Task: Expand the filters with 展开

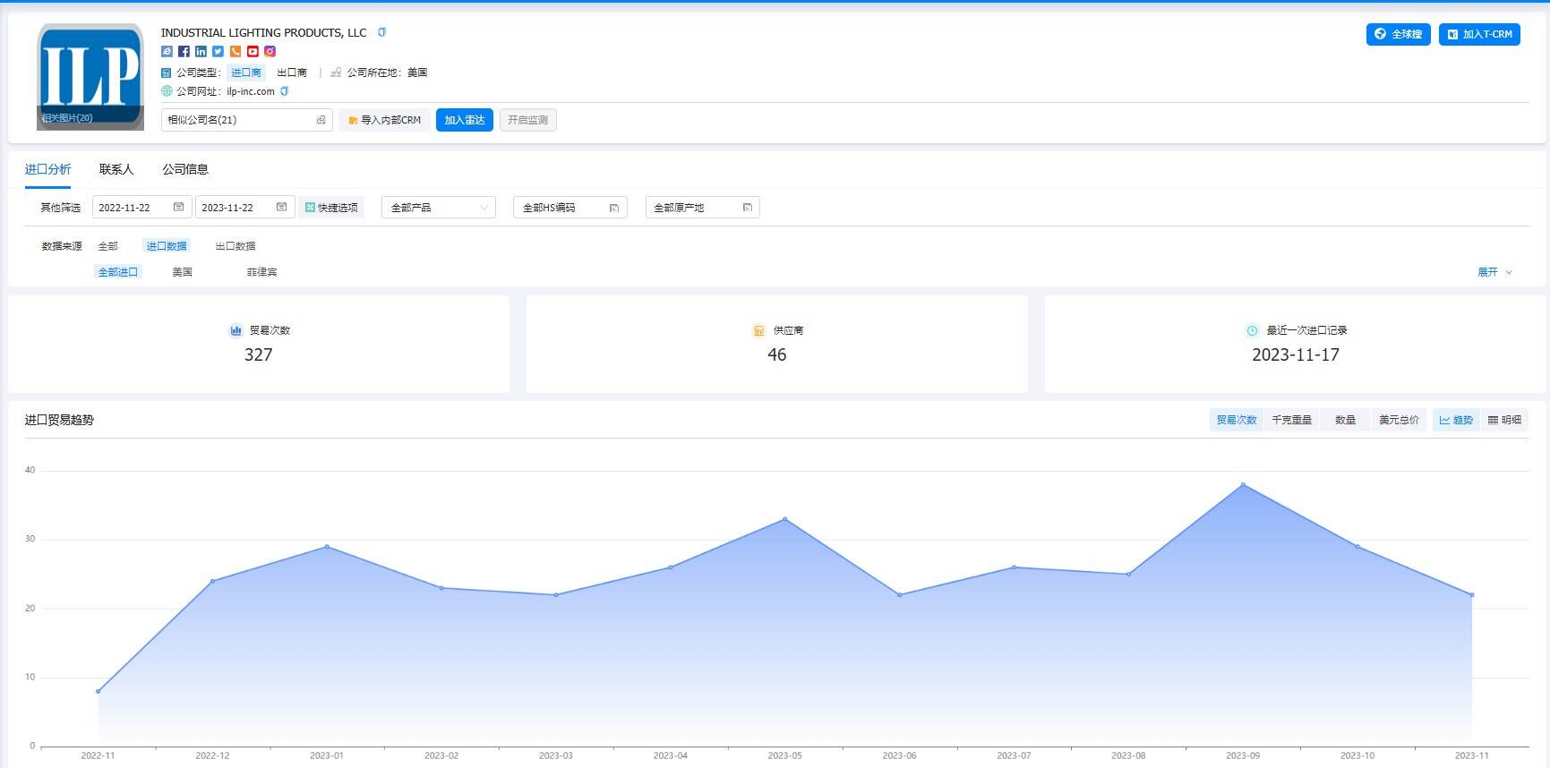Action: (x=1494, y=272)
